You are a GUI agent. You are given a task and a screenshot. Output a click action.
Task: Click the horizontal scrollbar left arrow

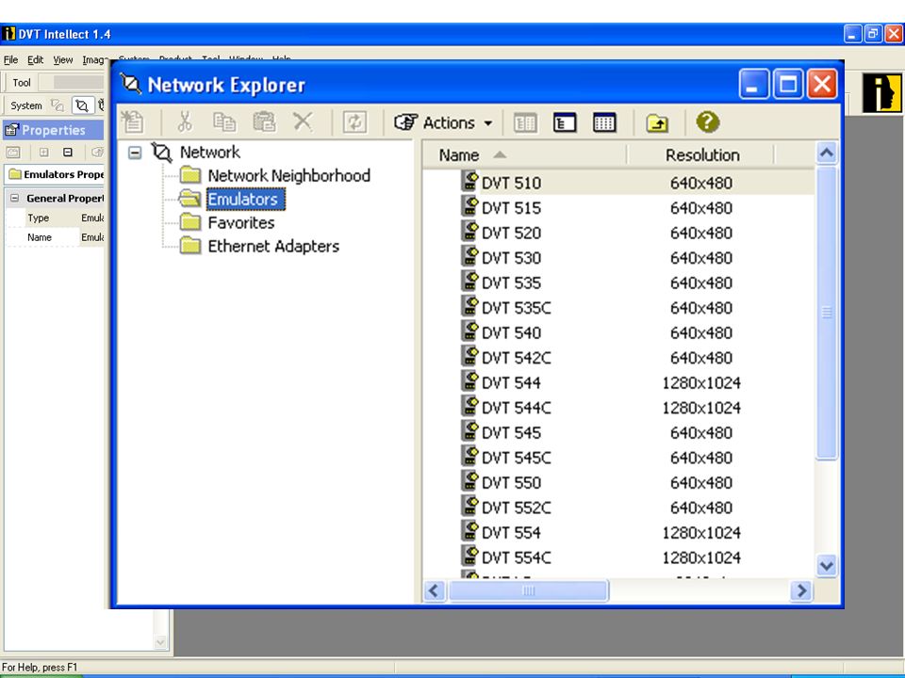pyautogui.click(x=435, y=590)
